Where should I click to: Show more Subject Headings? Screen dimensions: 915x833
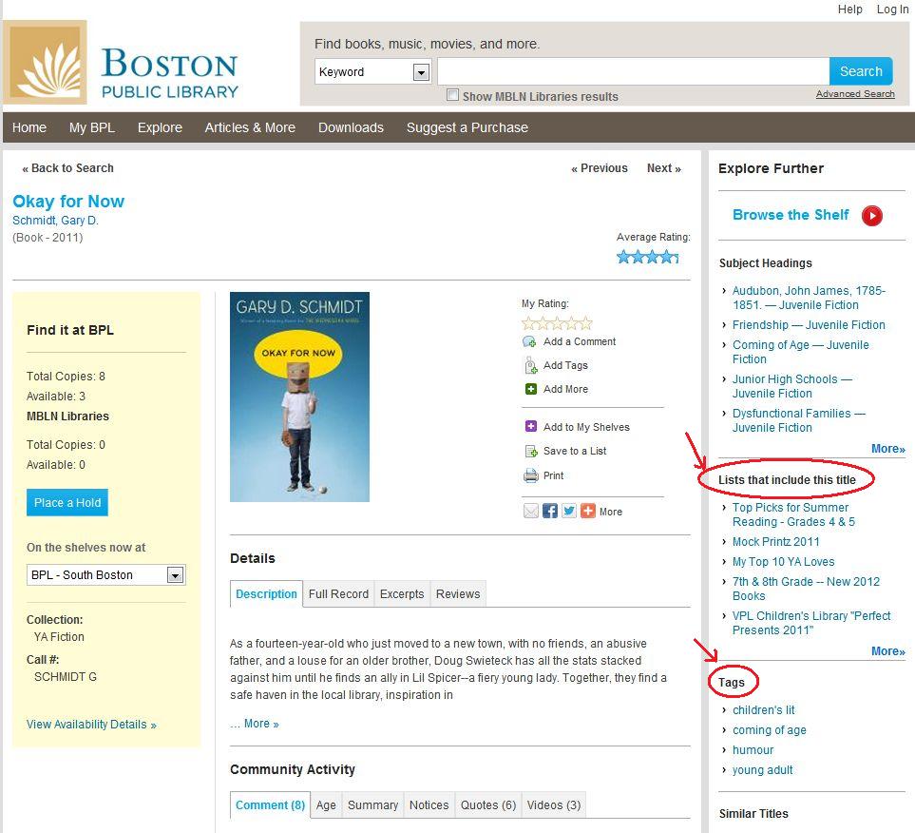point(887,449)
